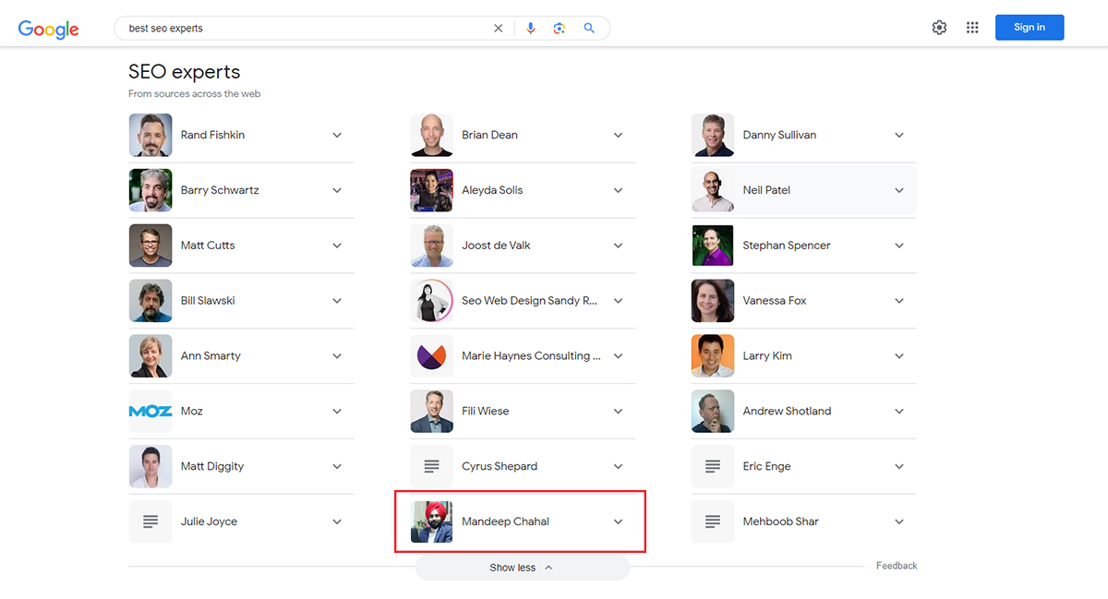
Task: Open Matt Diggity's photo thumbnail
Action: 151,466
